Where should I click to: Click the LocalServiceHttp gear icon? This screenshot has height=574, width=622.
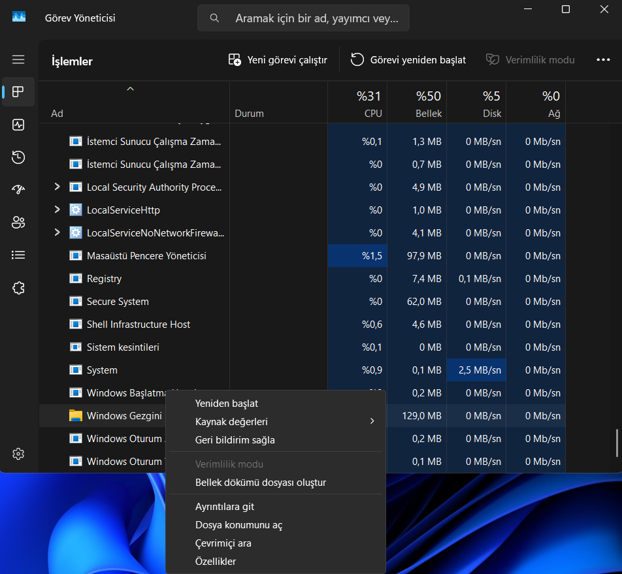point(75,210)
